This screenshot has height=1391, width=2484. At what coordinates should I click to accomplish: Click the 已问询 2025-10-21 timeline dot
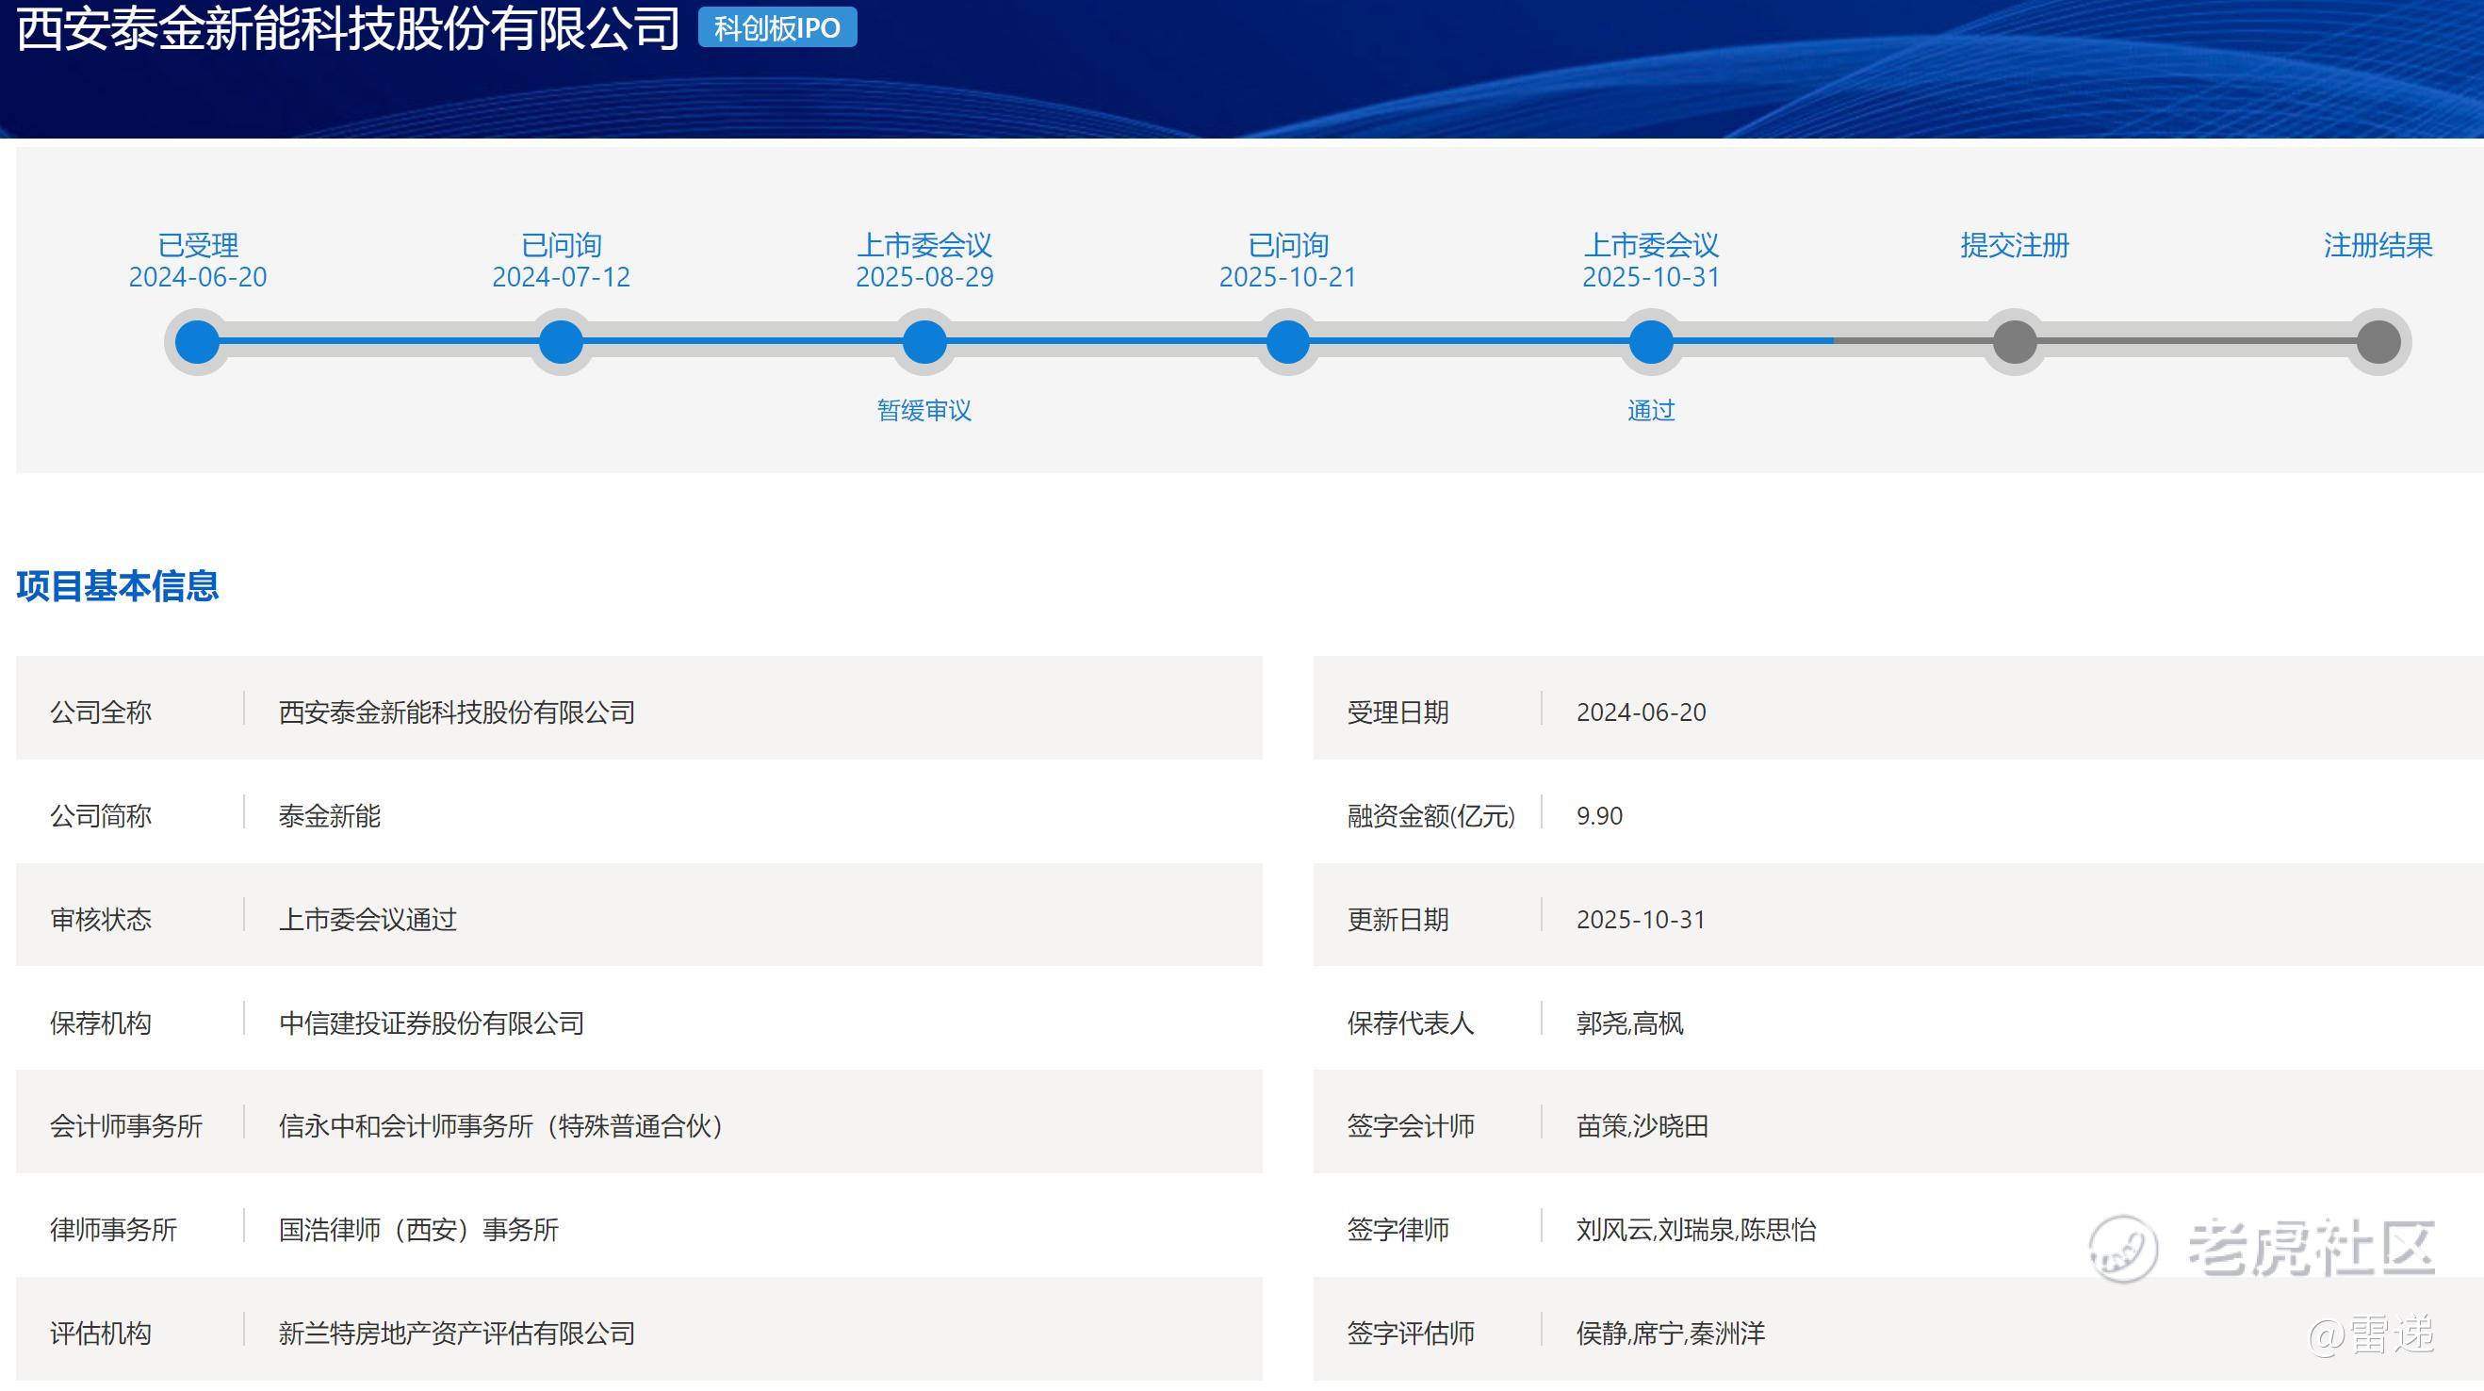1287,341
